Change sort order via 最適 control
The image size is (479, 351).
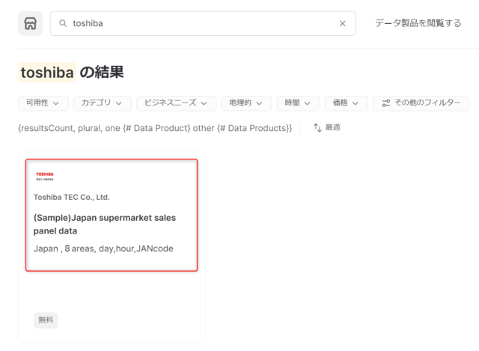(x=327, y=127)
